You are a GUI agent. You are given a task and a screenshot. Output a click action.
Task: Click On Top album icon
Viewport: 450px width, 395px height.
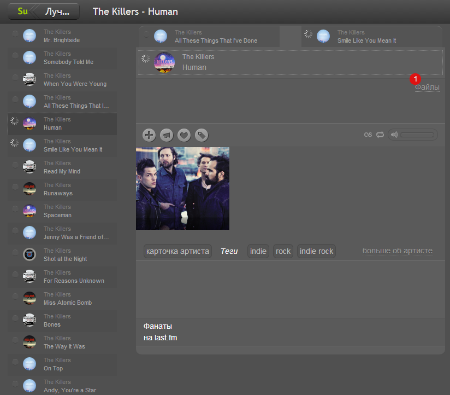(29, 364)
